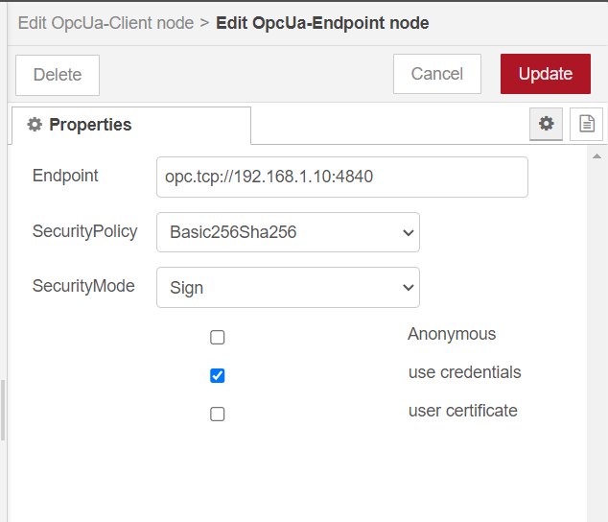Click the Anonymous label text
608x522 pixels.
coord(452,334)
